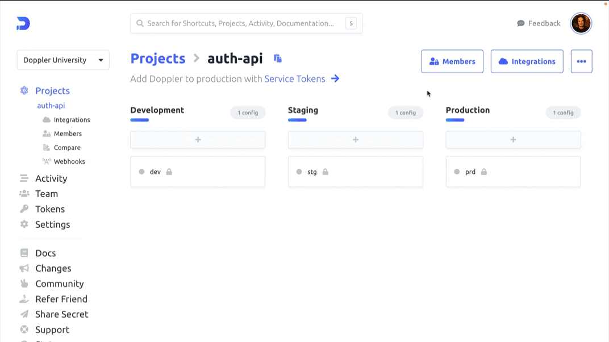
Task: Click the Members button
Action: pos(452,61)
